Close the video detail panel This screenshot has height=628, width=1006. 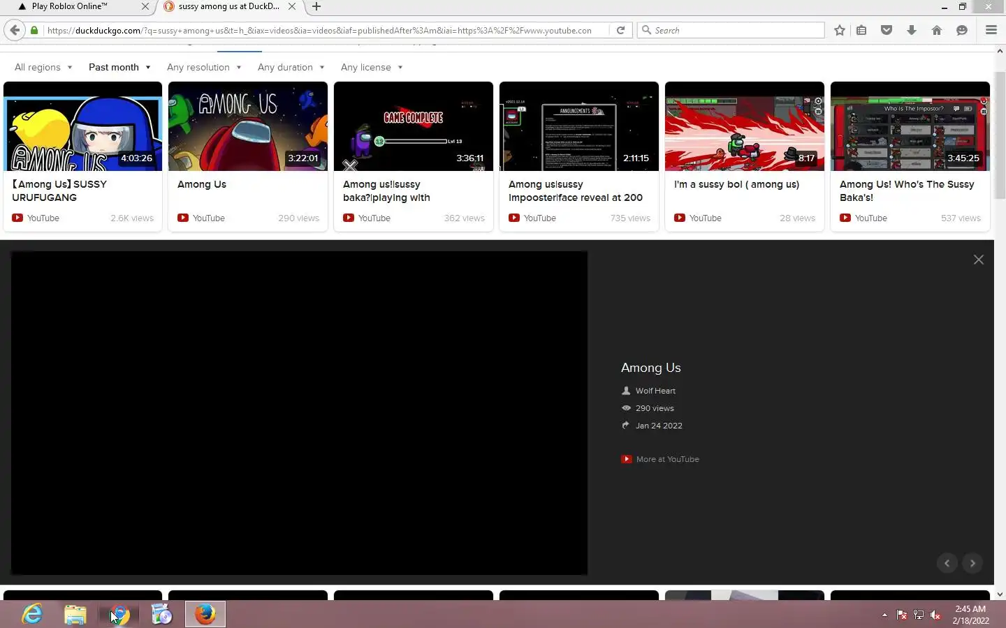coord(979,260)
